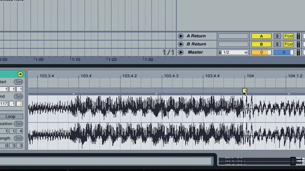Click the highlighted End sixteenth field showing 2
The image size is (305, 171).
point(20,104)
